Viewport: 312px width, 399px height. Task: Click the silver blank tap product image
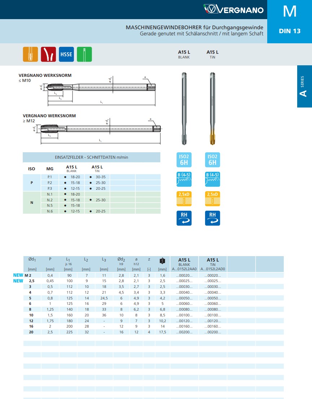pos(184,109)
